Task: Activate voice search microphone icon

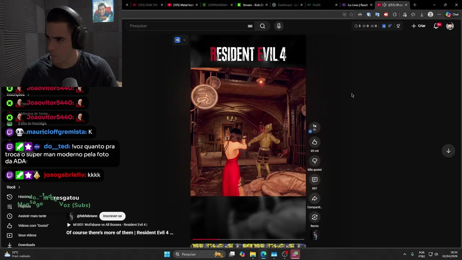Action: pos(279,26)
